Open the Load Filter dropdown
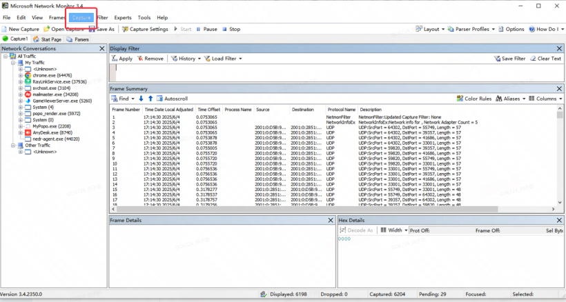Image resolution: width=566 pixels, height=302 pixels. [223, 59]
